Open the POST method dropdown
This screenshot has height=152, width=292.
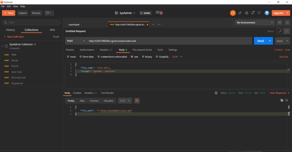coord(76,41)
